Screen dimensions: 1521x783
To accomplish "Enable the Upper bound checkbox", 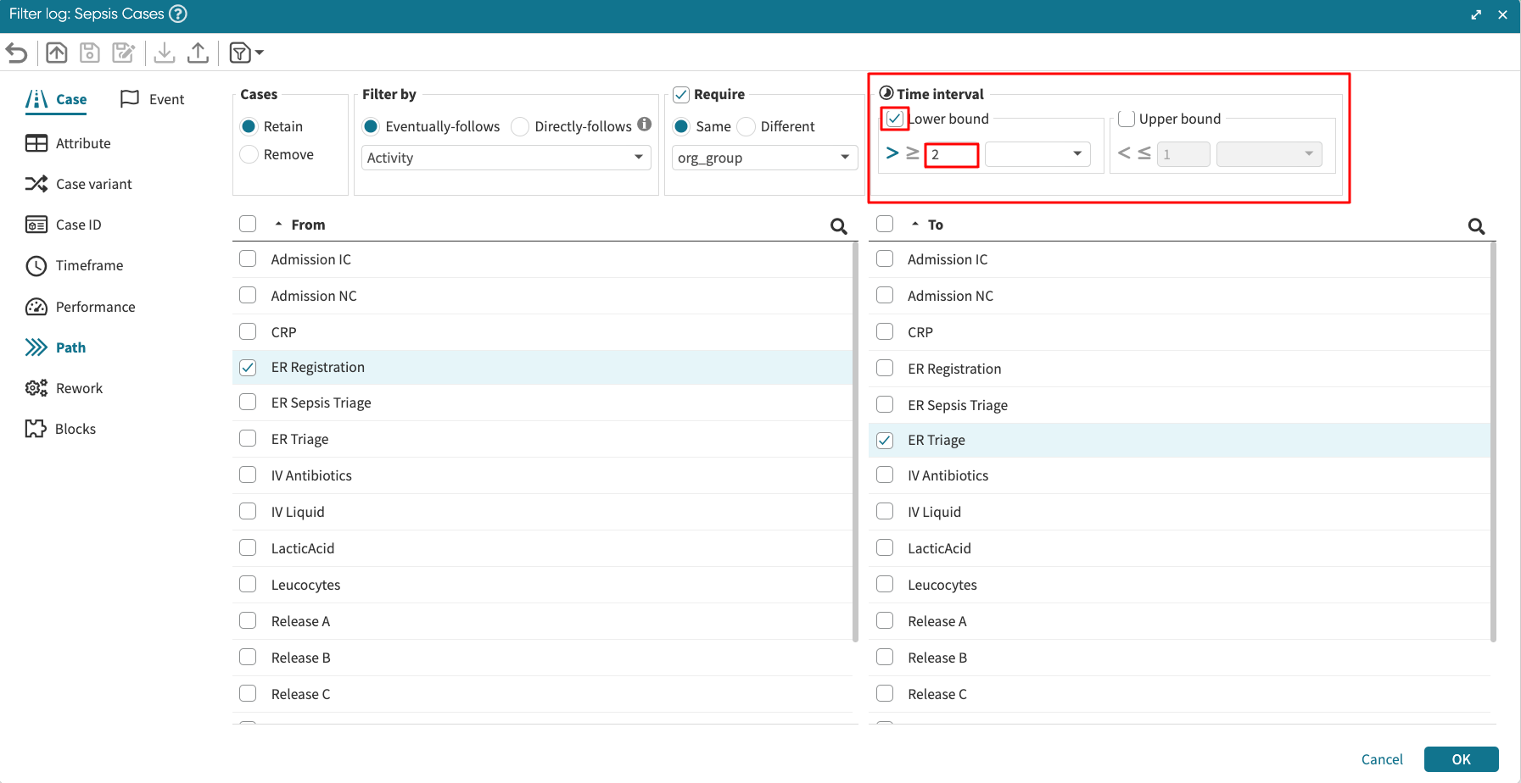I will tap(1127, 119).
